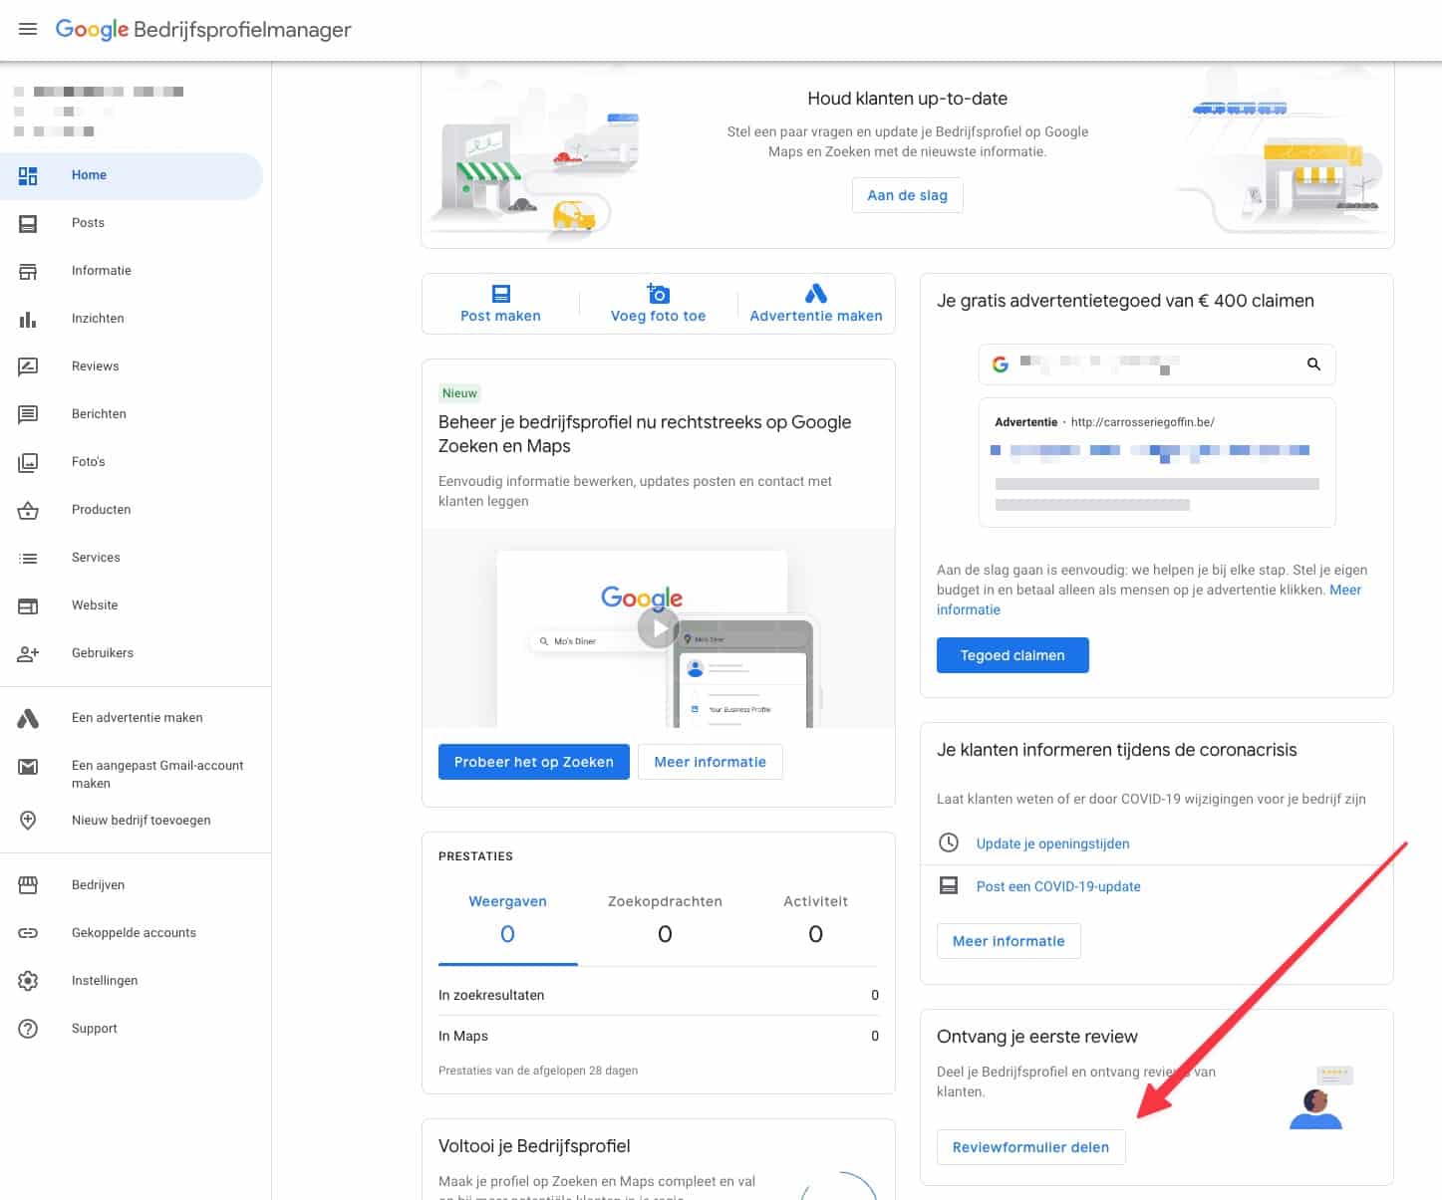Click the Bedrijven store icon

(28, 885)
